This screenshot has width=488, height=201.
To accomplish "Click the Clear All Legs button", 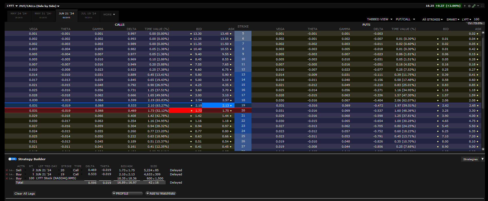I will pyautogui.click(x=24, y=194).
